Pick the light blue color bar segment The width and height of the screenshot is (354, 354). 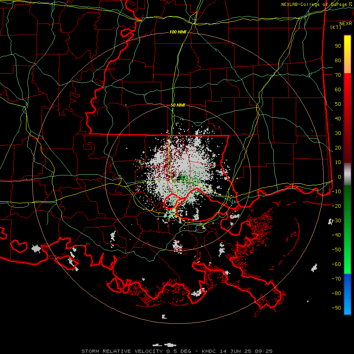[347, 305]
